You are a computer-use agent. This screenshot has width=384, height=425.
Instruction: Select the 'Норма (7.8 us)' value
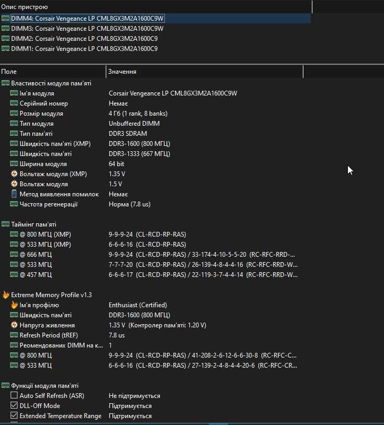point(129,204)
